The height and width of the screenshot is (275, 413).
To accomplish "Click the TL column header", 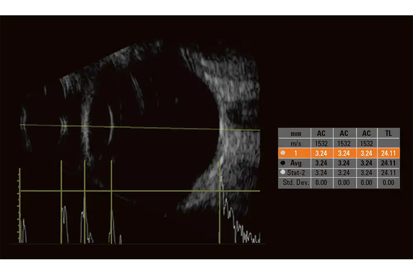I will pos(389,133).
